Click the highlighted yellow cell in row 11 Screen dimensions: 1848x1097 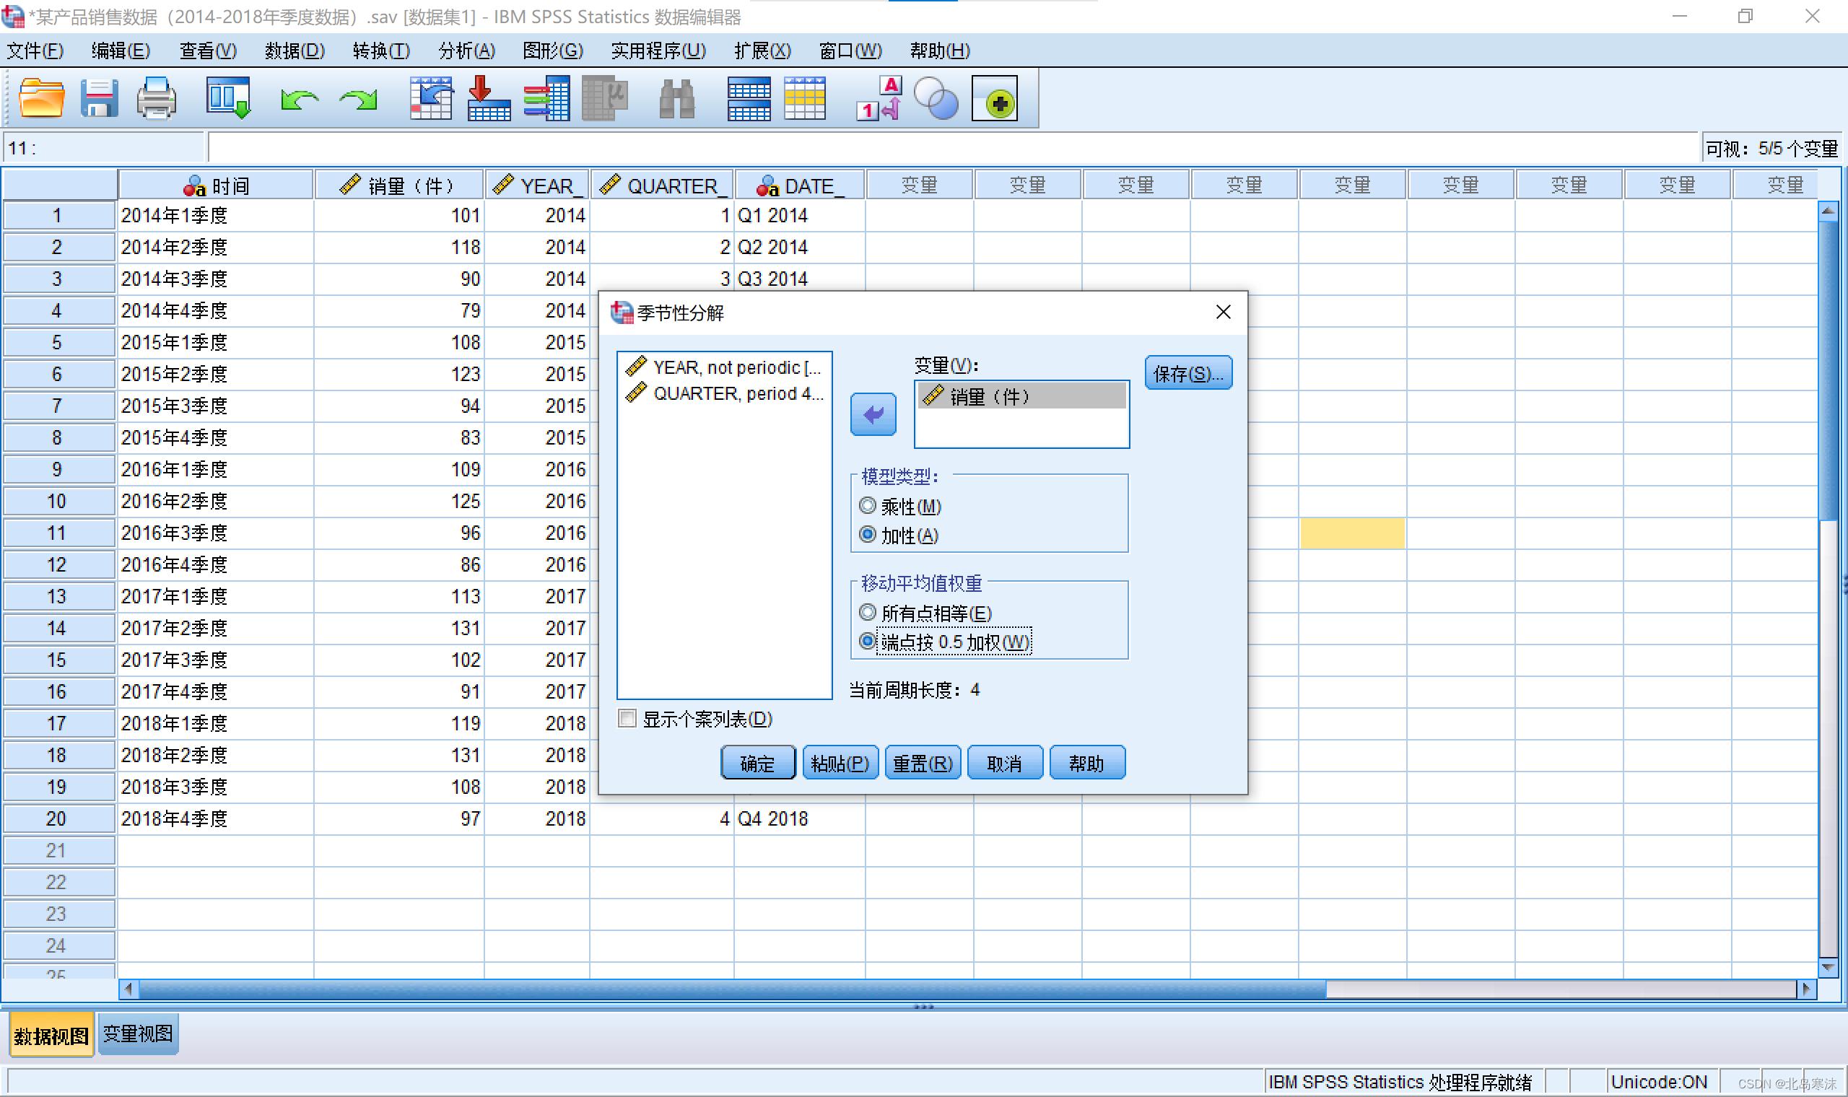tap(1352, 533)
